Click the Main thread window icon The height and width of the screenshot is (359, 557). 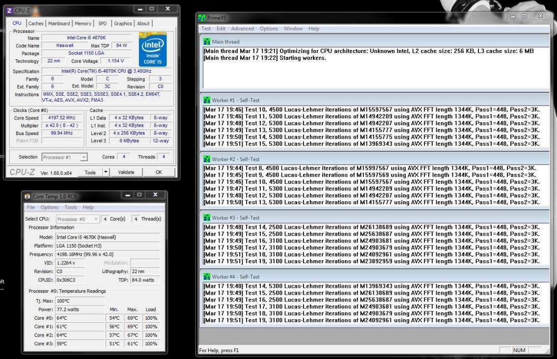tap(207, 42)
